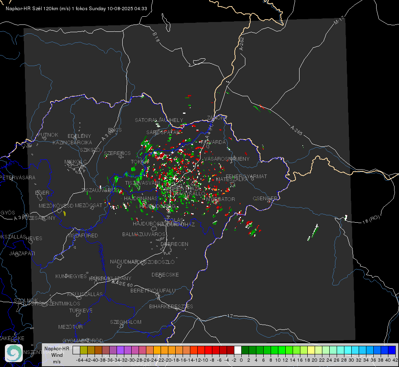The height and width of the screenshot is (367, 399).
Task: Select the white swatch in the wind legend
Action: [x=238, y=350]
